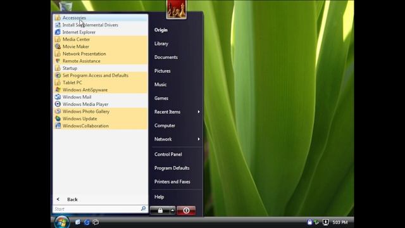Viewport: 405px width, 228px height.
Task: Click the Switch between windows icon
Action: point(96,222)
